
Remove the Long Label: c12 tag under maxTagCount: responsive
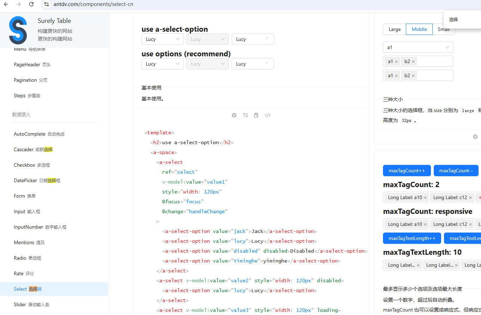pos(470,224)
